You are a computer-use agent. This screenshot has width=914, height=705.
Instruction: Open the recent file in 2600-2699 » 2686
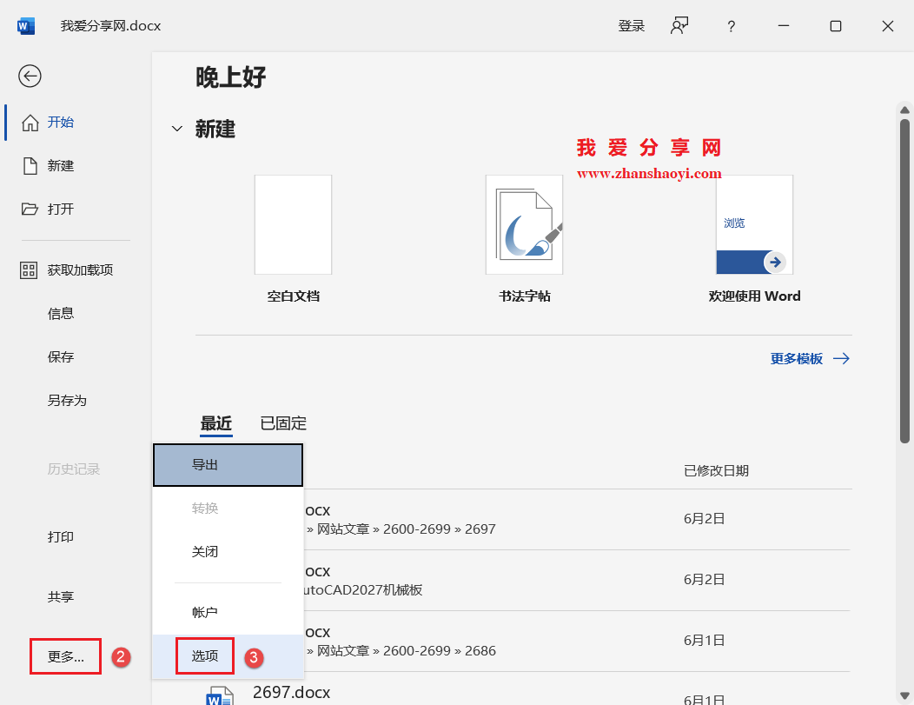[523, 642]
